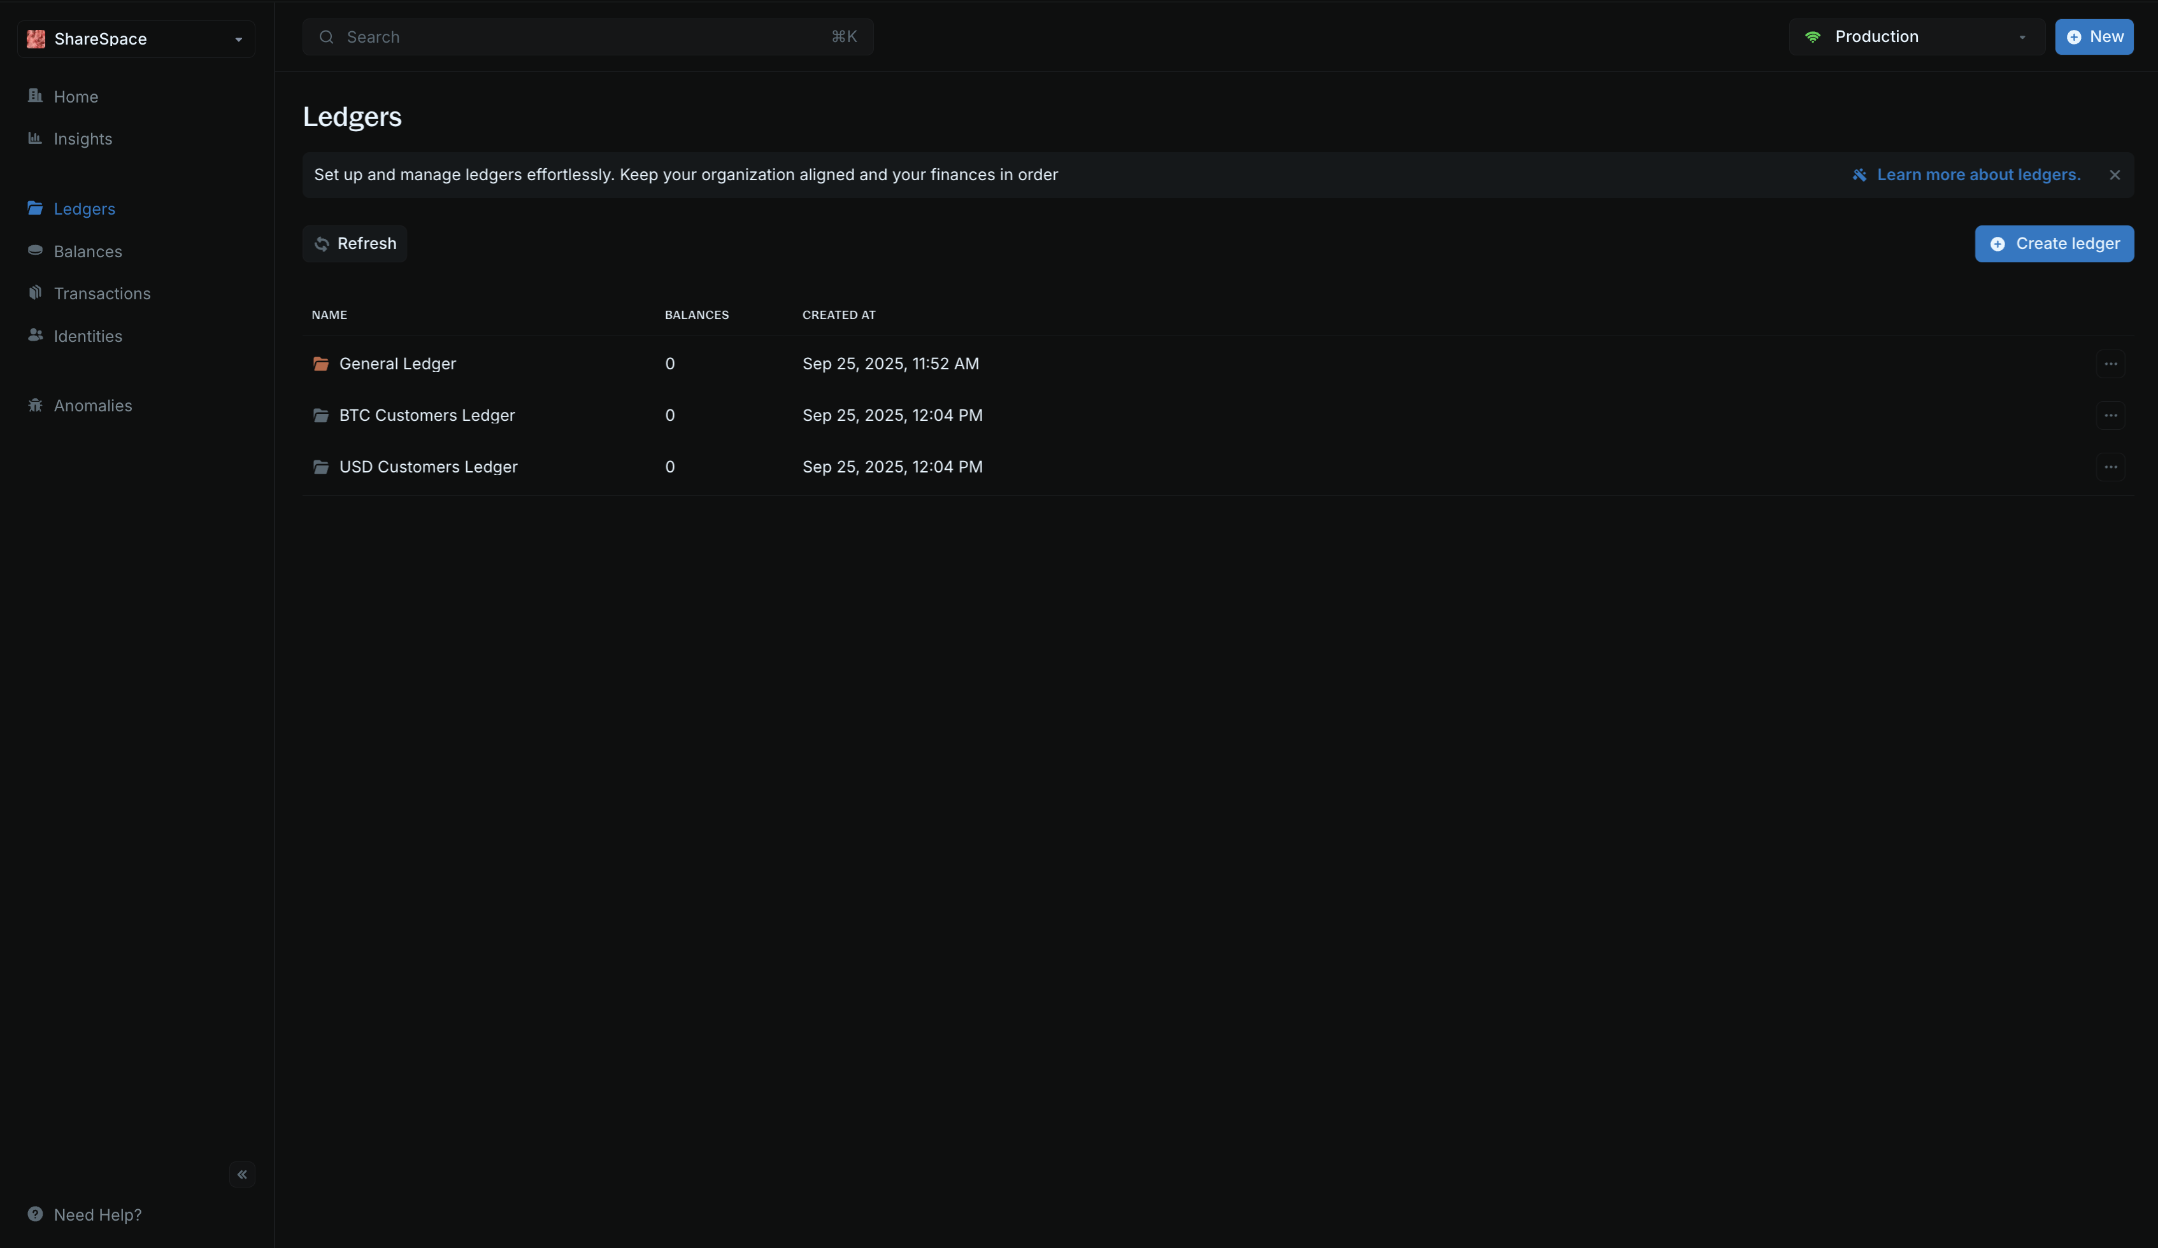Open the ShareSpace workspace dropdown
The image size is (2158, 1248).
click(x=136, y=38)
